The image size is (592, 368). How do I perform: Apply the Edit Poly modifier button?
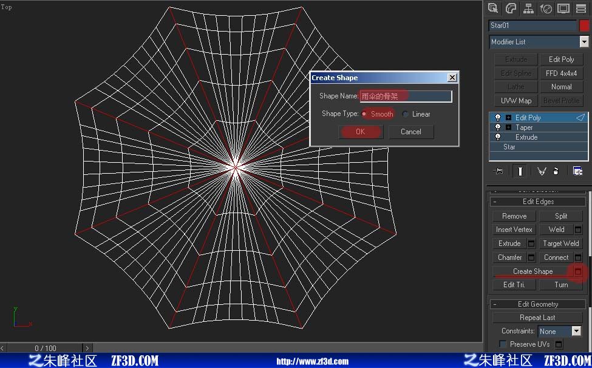tap(561, 60)
